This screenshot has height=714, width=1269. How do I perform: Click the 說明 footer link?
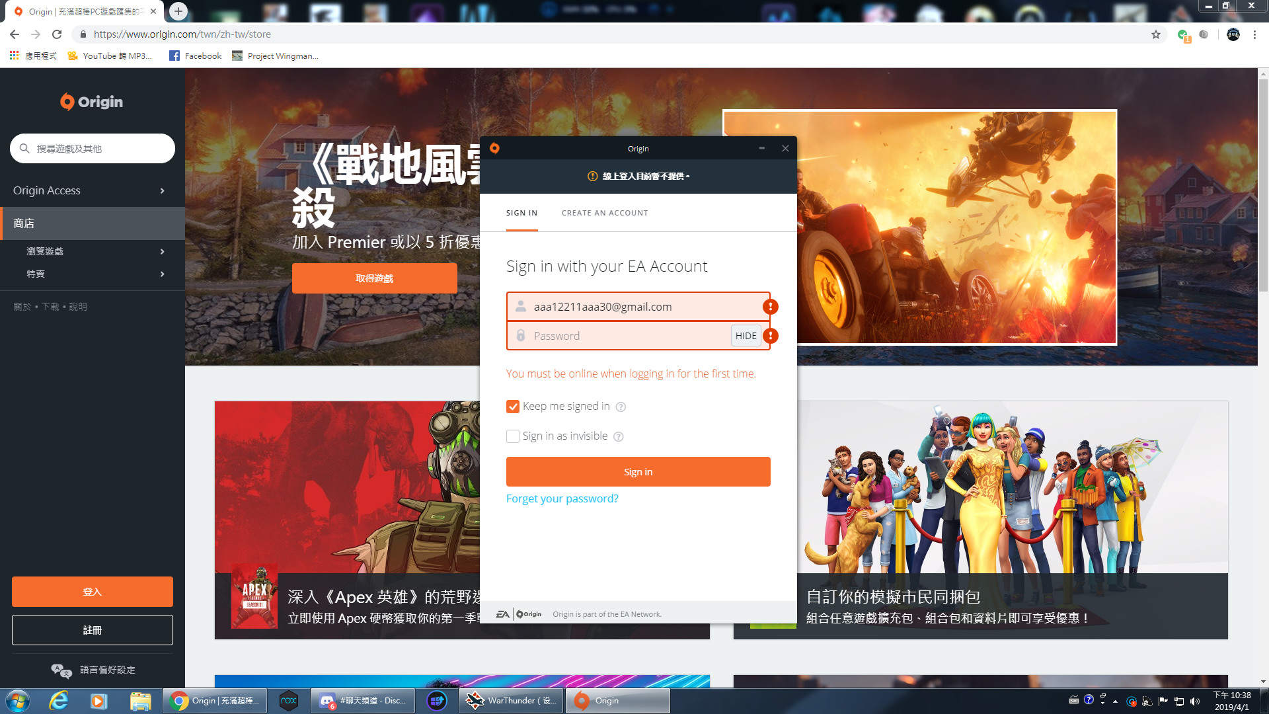[78, 307]
